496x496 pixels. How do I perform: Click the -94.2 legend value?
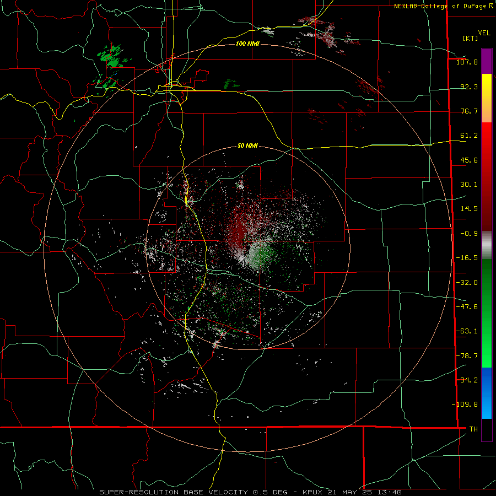click(x=467, y=380)
